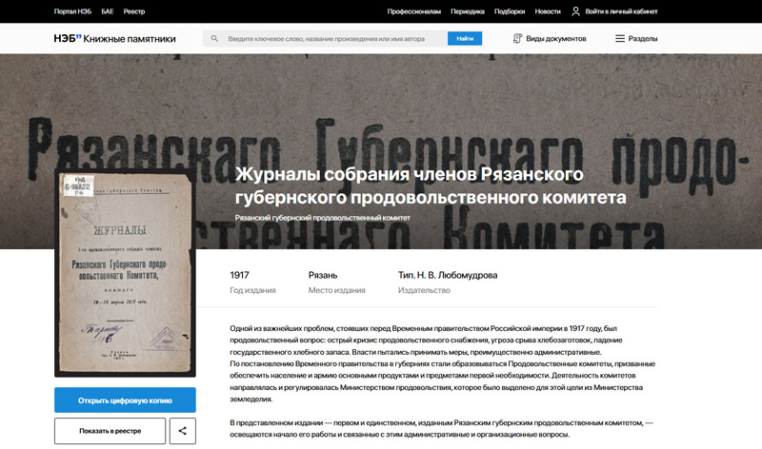Go to Портал НЭБ

point(72,11)
